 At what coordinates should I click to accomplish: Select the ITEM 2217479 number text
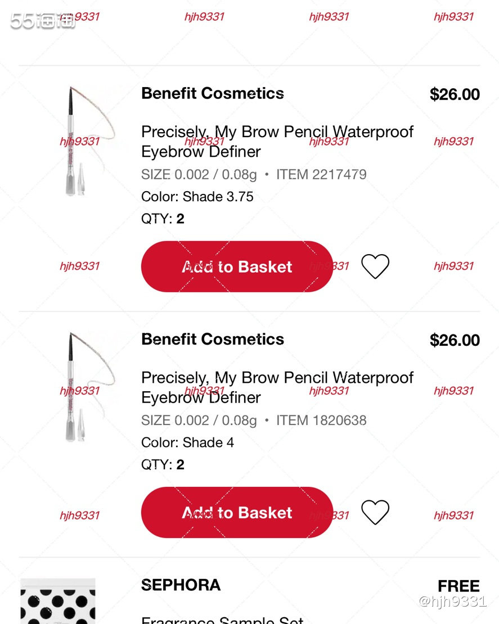[321, 174]
